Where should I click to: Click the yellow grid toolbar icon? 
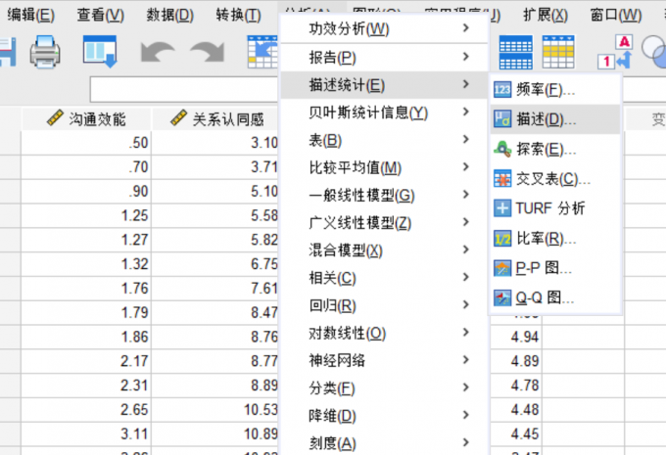point(558,52)
